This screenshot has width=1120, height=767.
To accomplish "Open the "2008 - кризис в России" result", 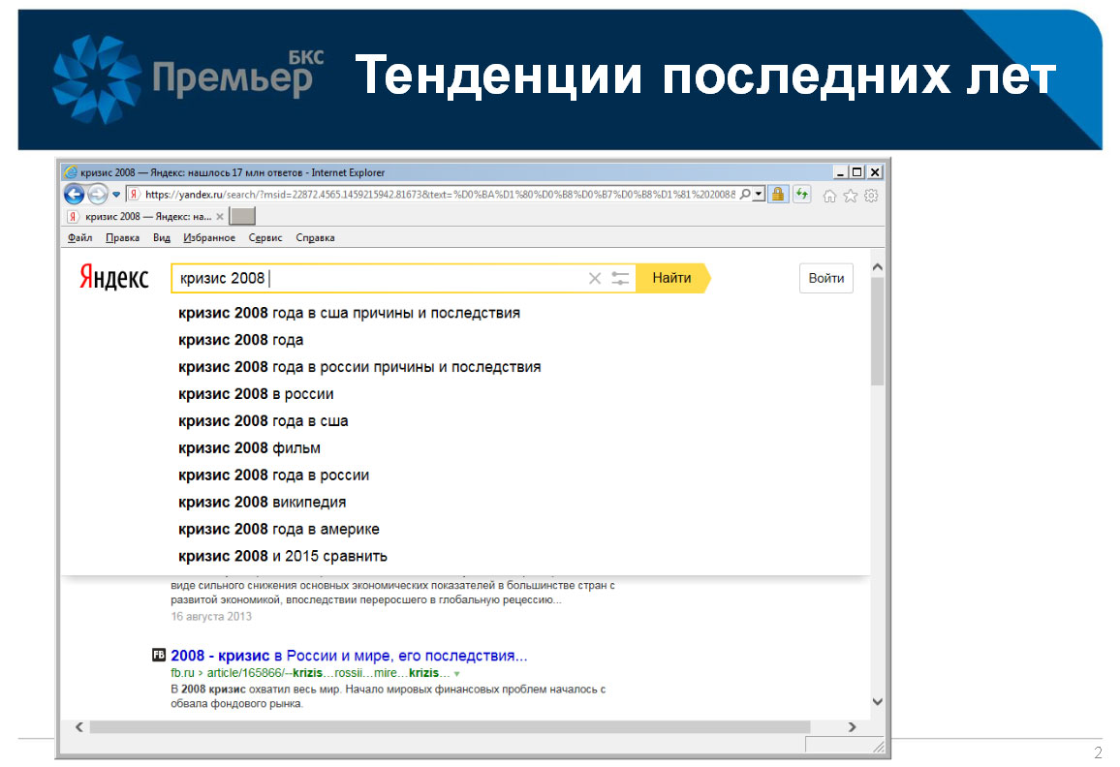I will (349, 656).
